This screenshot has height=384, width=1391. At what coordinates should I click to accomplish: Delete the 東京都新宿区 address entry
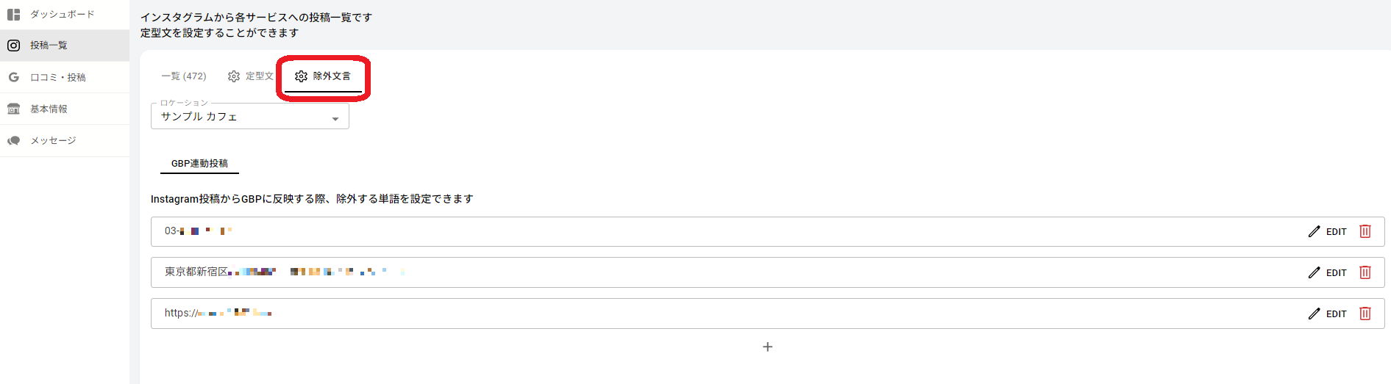pyautogui.click(x=1365, y=272)
